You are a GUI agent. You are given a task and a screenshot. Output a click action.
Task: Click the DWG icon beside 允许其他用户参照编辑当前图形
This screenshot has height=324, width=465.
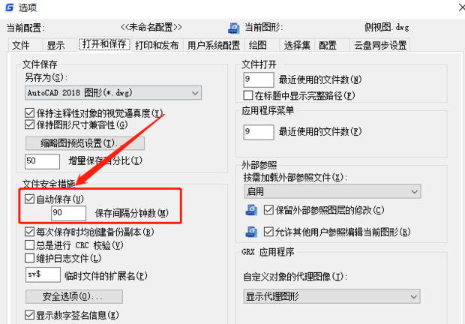pyautogui.click(x=251, y=232)
